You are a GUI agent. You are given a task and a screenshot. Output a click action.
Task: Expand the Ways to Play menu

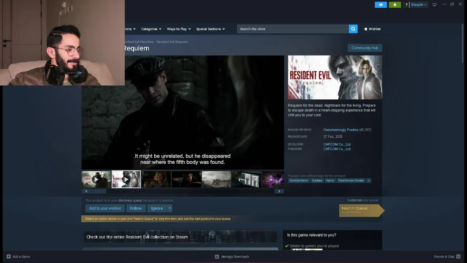(179, 29)
